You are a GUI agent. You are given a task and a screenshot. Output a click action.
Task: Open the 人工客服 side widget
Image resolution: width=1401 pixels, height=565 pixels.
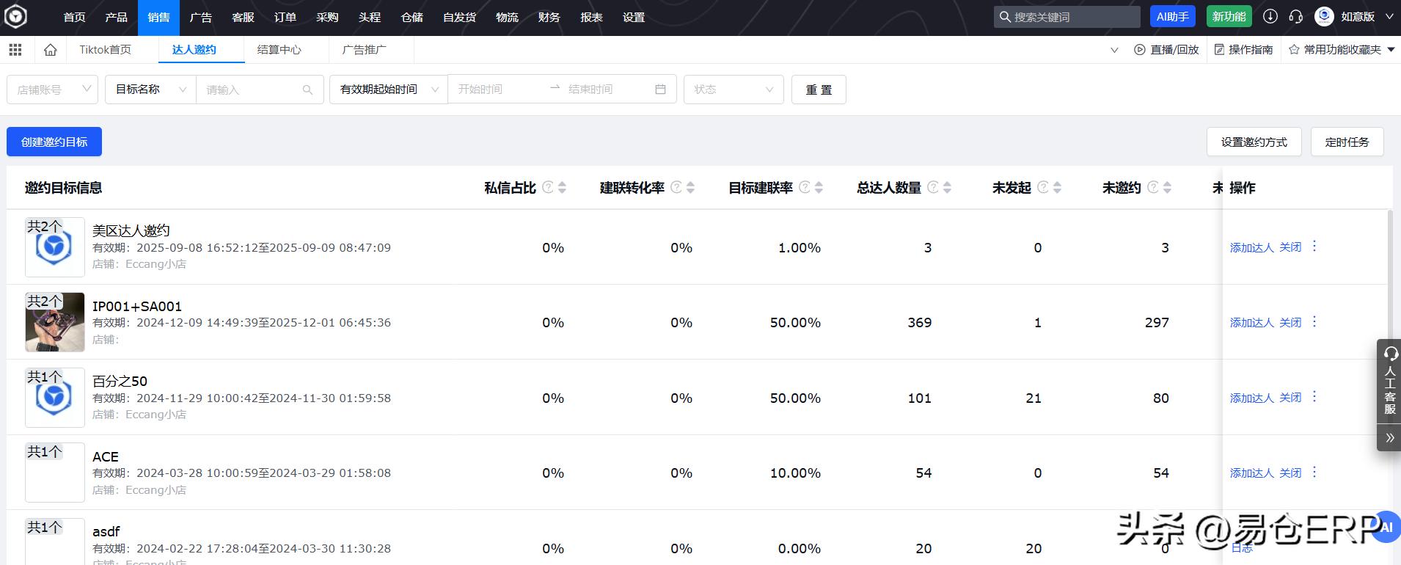(1389, 382)
